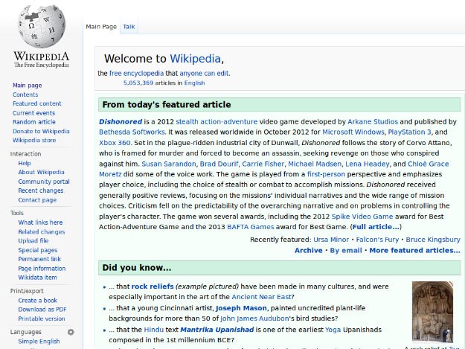Click the English language link in header
Screen dimensions: 465x349
click(194, 83)
